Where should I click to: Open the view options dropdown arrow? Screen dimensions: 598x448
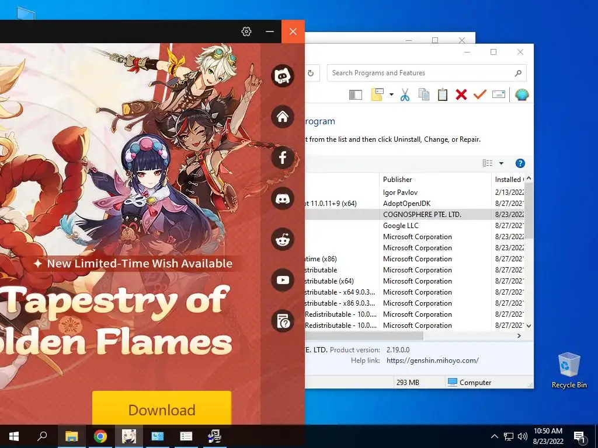point(501,163)
